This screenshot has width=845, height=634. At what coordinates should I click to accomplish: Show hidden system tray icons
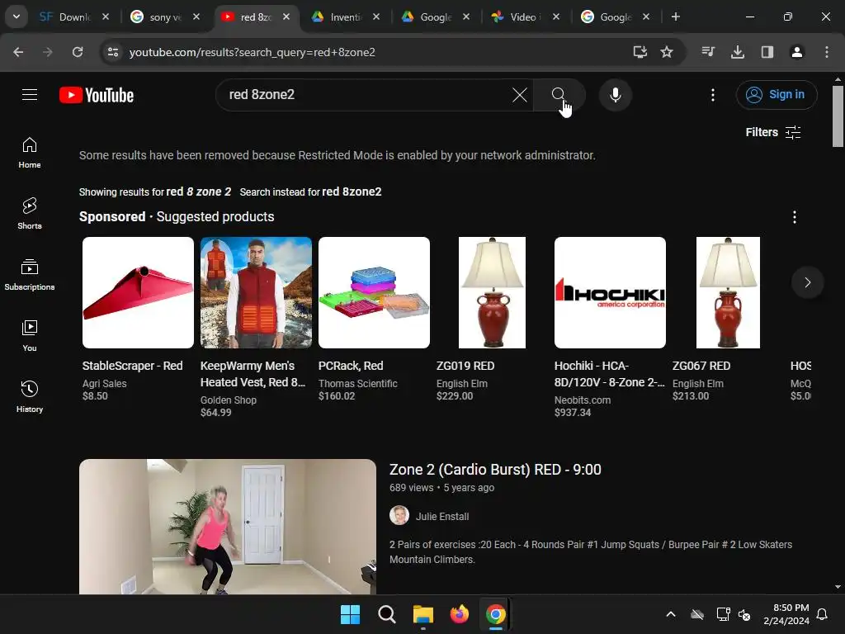pos(671,614)
